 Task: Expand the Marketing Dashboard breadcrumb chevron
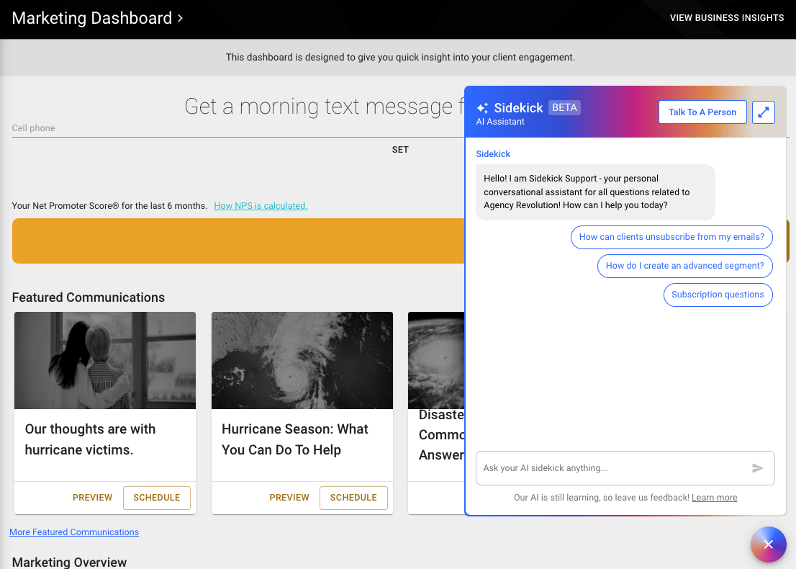click(178, 18)
